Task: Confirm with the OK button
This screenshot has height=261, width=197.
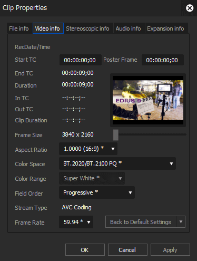Action: pyautogui.click(x=85, y=250)
